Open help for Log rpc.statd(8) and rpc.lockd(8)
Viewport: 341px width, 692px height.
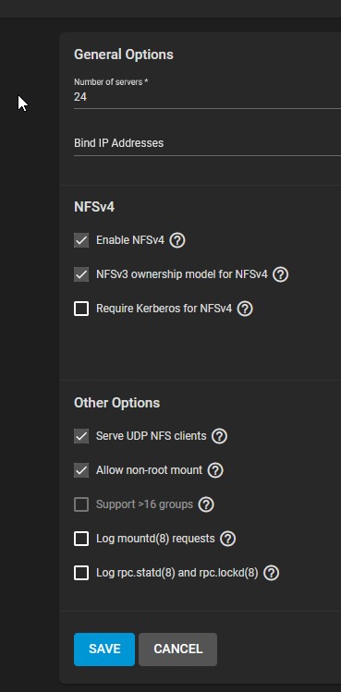(x=271, y=574)
